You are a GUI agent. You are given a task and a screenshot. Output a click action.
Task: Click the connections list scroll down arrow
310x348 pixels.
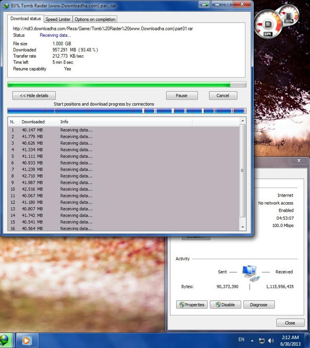point(242,227)
